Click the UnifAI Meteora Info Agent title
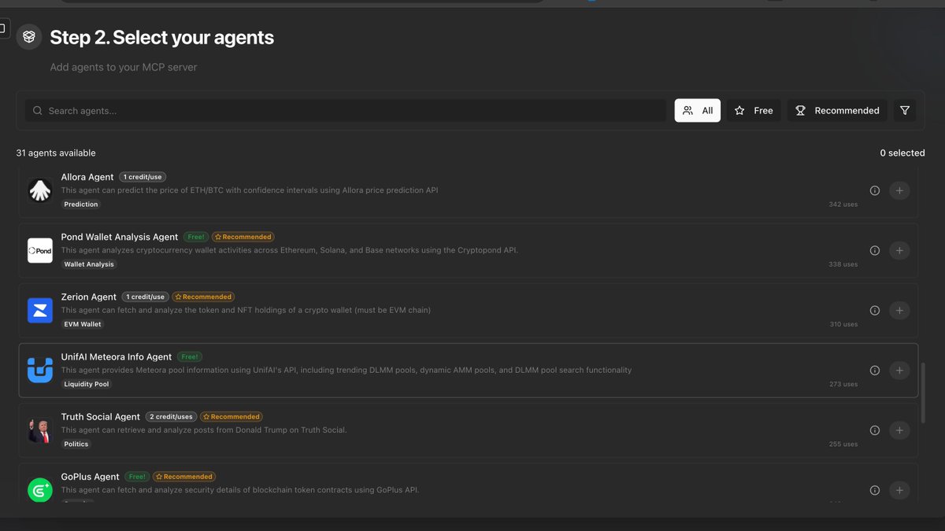Viewport: 945px width, 531px height. pos(117,357)
